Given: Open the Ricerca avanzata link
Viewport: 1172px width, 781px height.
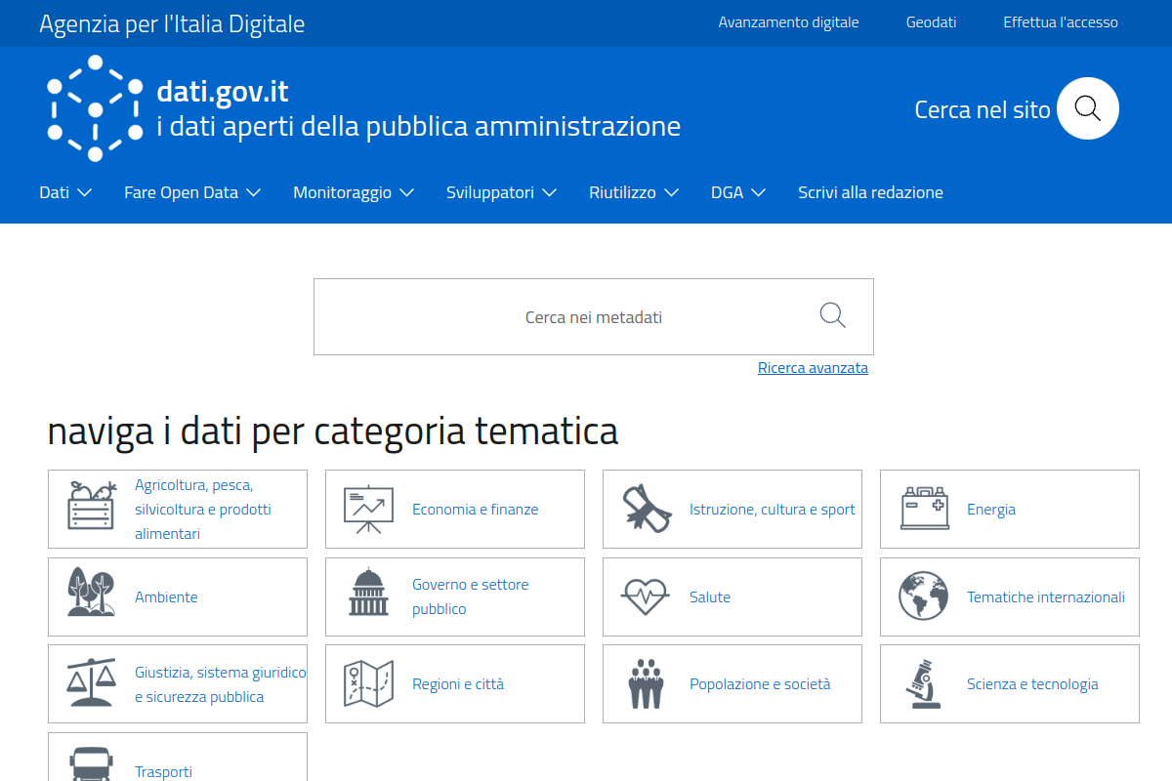Looking at the screenshot, I should [813, 367].
